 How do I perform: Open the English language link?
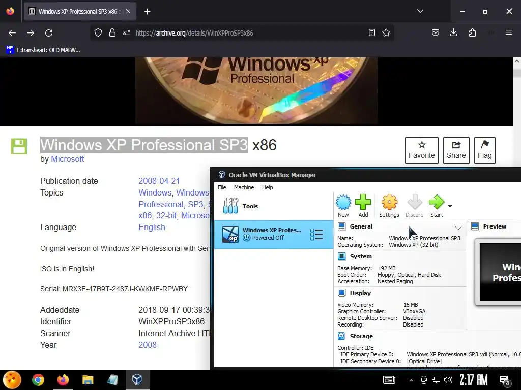pos(152,227)
